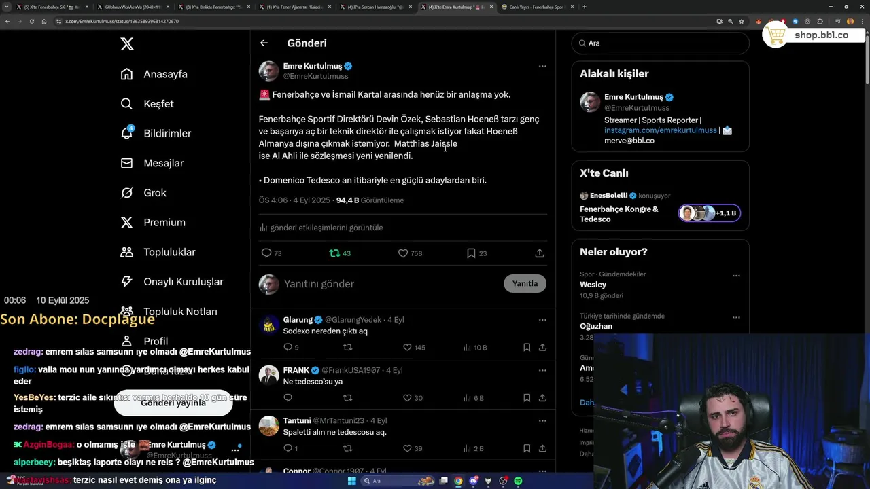Open the Oğuzhan trending topic

[596, 326]
